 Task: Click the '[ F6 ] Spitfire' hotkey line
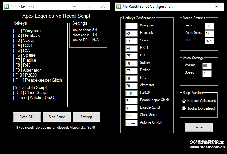tap(24, 55)
